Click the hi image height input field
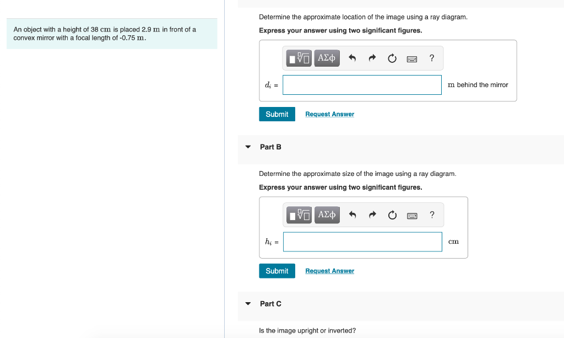The image size is (564, 338). point(362,242)
